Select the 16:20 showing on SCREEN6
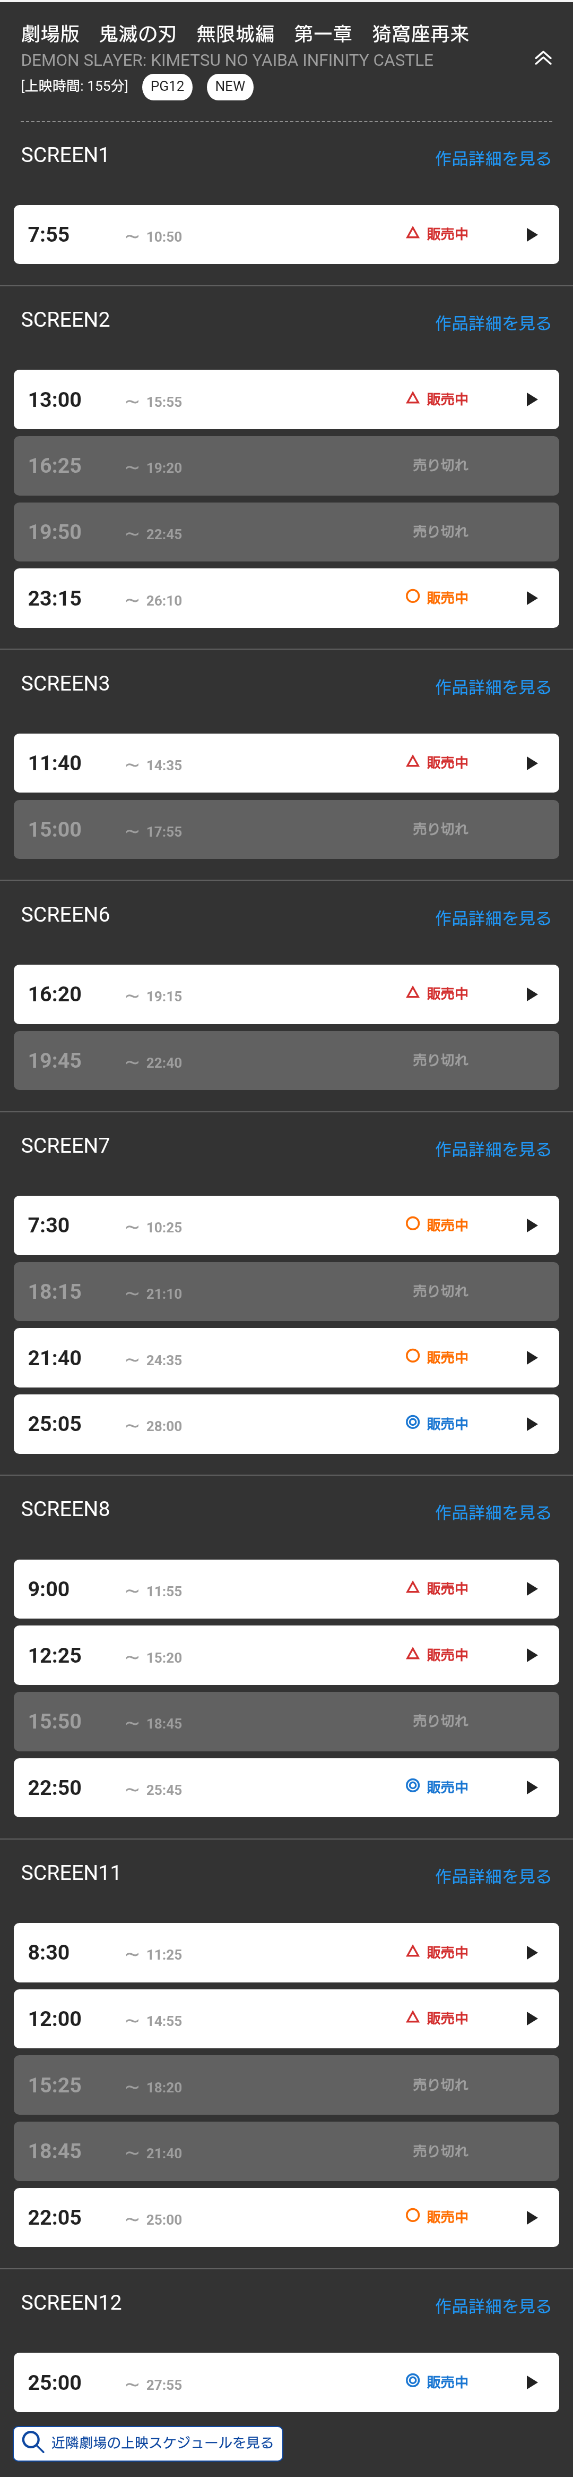 click(286, 994)
